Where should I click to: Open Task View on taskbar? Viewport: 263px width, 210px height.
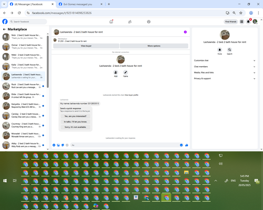click(15, 181)
